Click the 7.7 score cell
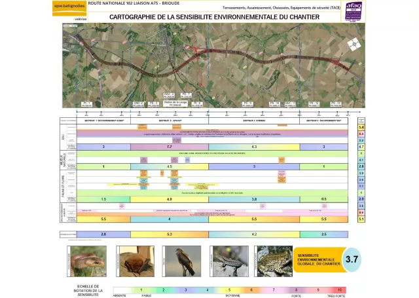Viewport: 419px width, 298px height. click(169, 147)
